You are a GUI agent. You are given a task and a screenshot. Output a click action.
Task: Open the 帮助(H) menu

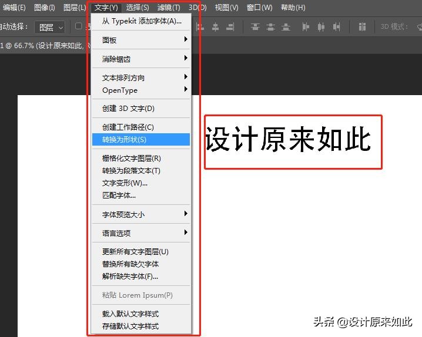point(293,8)
